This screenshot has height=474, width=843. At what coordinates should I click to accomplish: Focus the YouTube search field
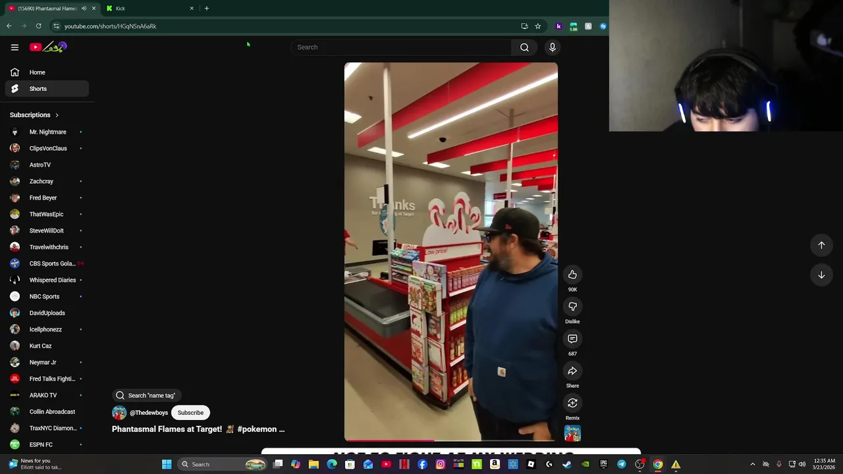(401, 47)
